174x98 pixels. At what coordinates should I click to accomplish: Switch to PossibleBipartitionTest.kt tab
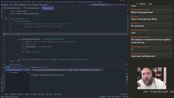13,8
